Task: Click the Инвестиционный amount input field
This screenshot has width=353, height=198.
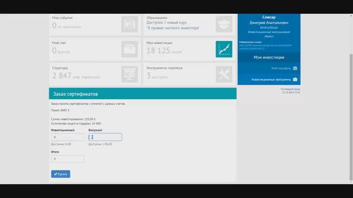Action: (67, 137)
